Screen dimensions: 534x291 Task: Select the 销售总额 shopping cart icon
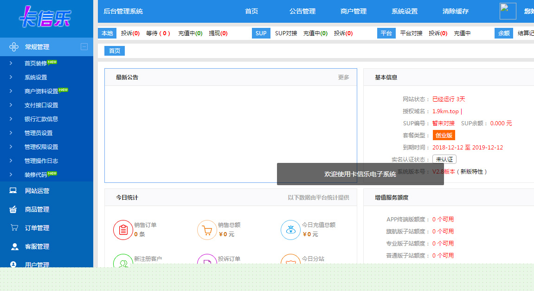pyautogui.click(x=207, y=229)
